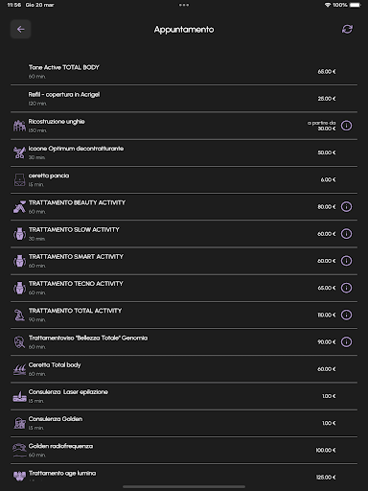This screenshot has width=368, height=491.
Task: Tap info icon for TRATTAMENTO TECNO ACTIVITY
Action: coord(346,288)
